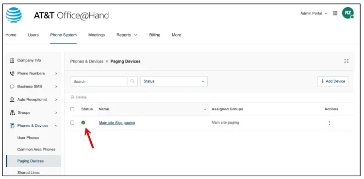Click the Actions column header
364x179 pixels.
[x=331, y=109]
